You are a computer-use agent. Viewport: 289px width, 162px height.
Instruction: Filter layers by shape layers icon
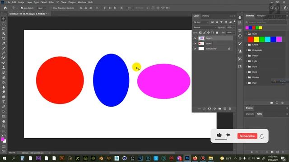tap(226, 22)
